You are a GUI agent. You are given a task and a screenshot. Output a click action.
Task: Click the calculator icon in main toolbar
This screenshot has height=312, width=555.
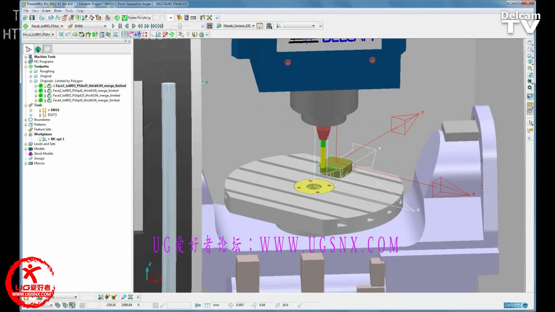pos(186,18)
